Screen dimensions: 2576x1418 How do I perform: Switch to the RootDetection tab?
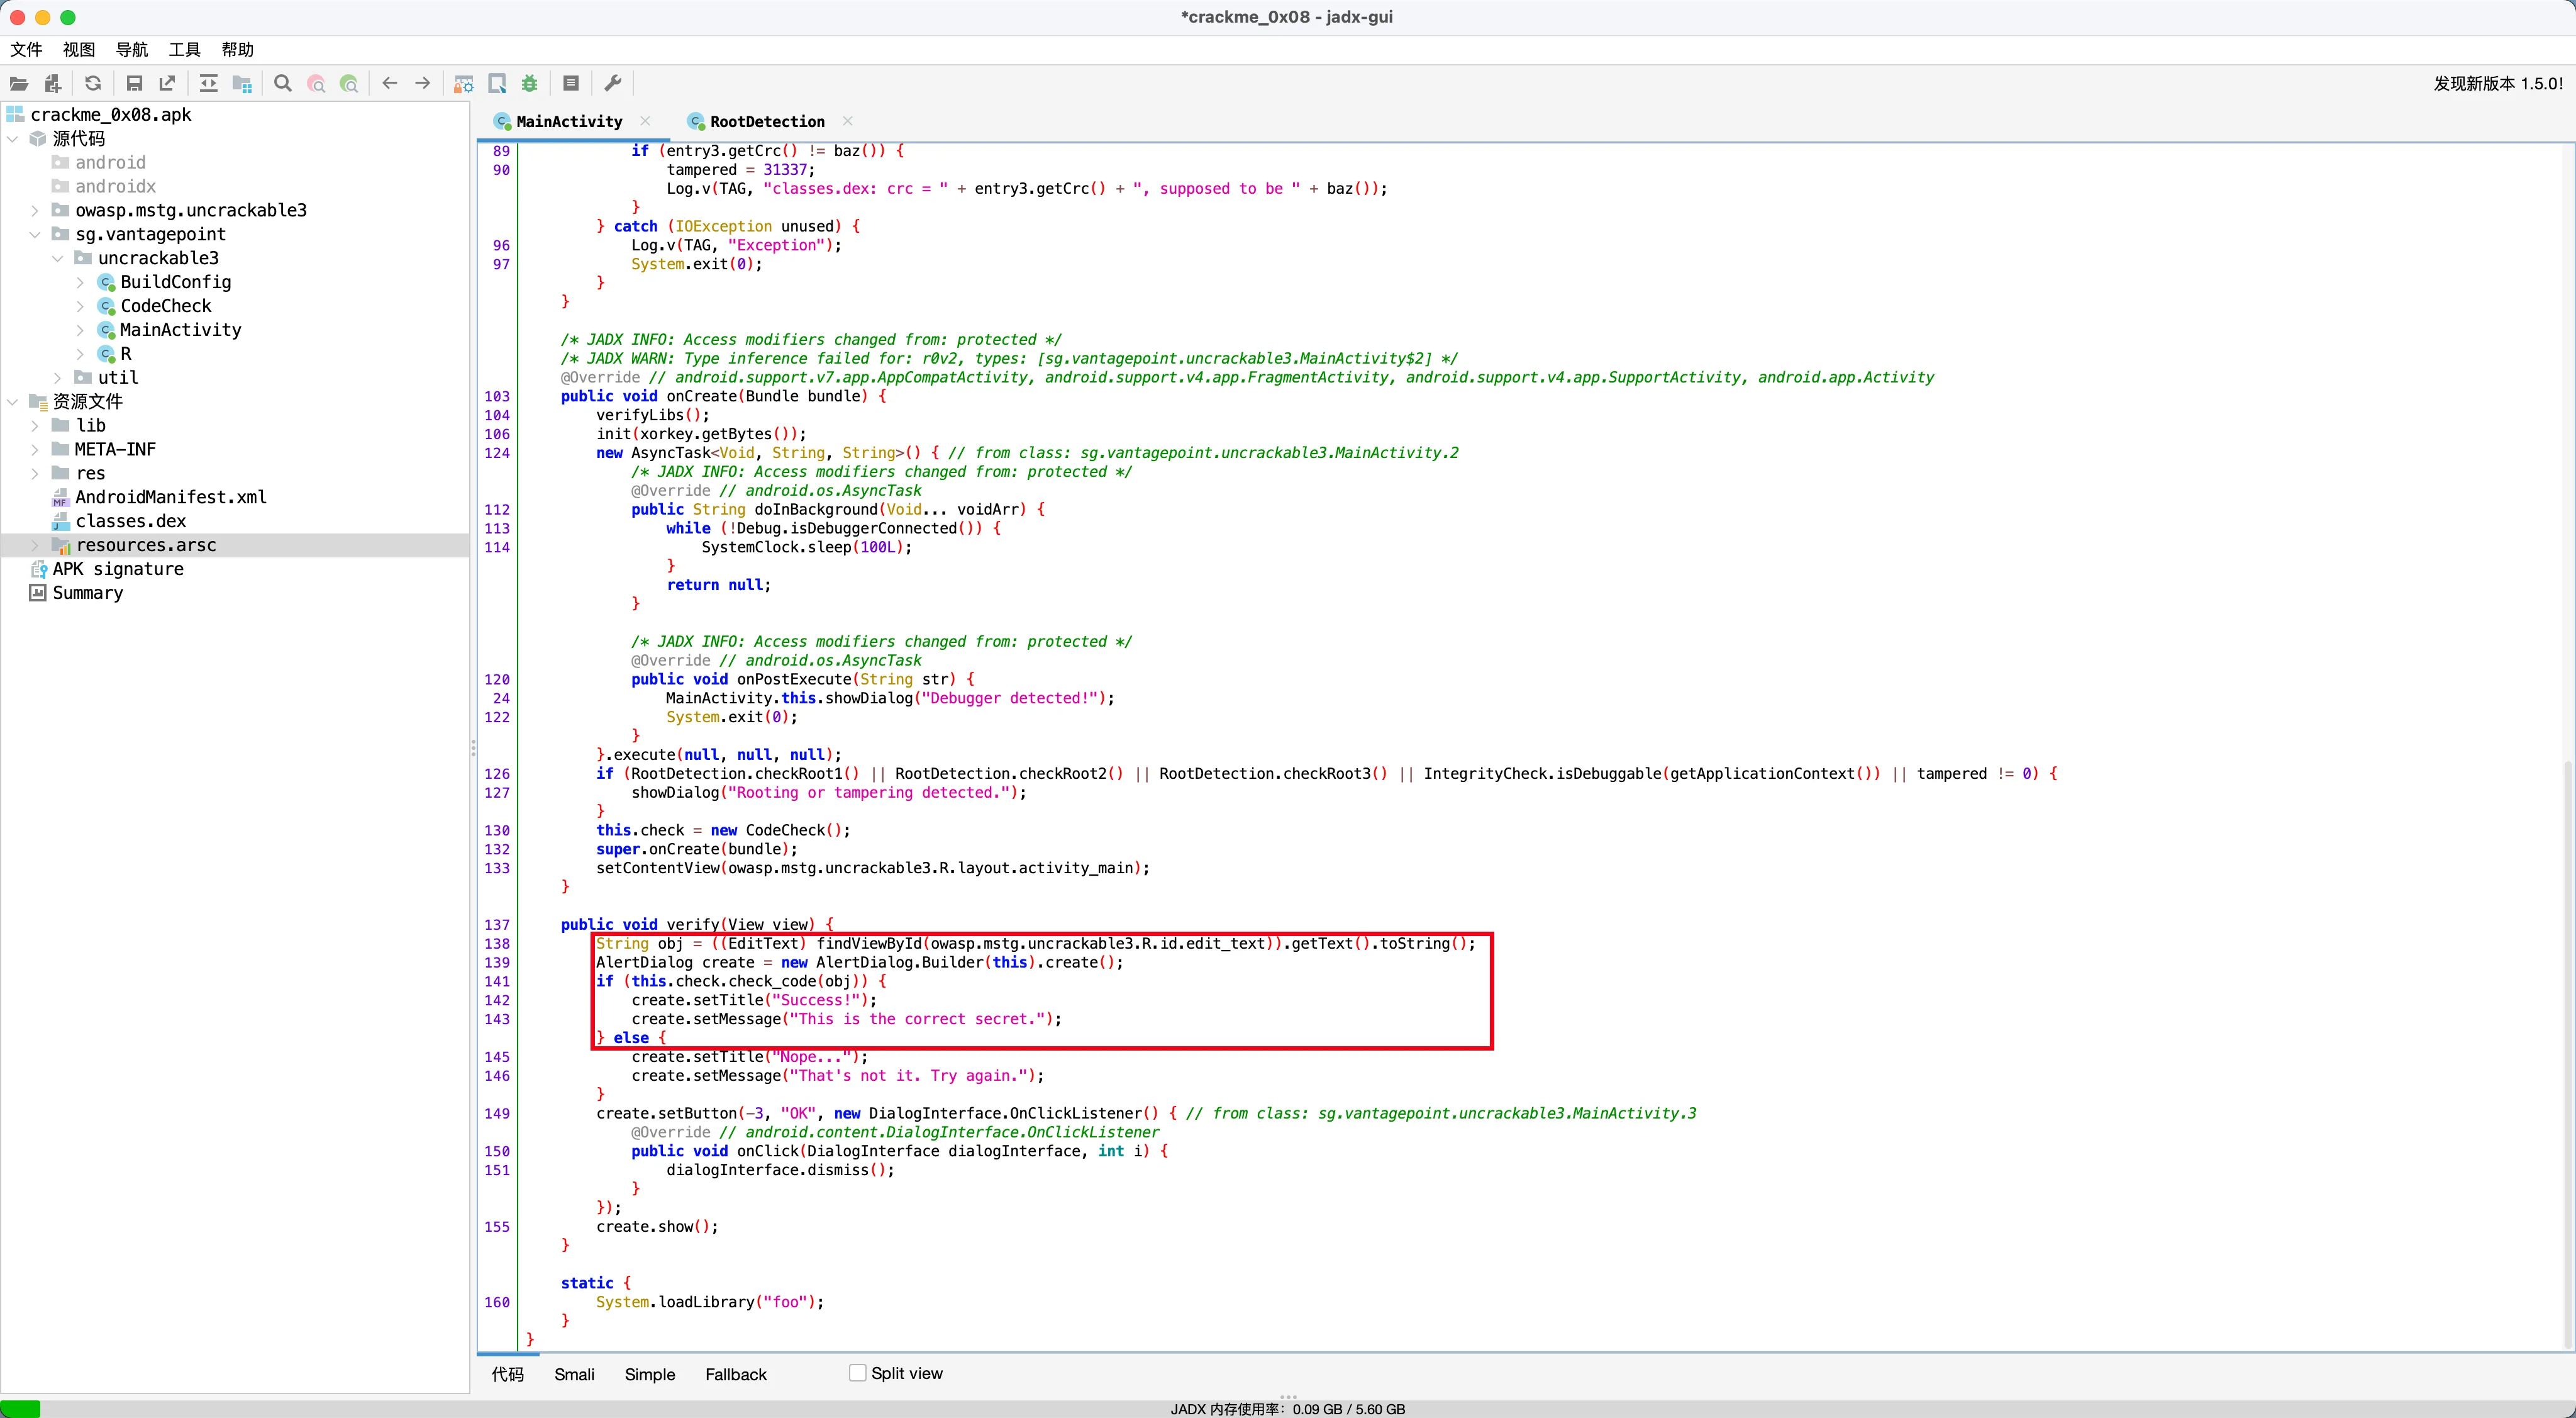point(766,121)
